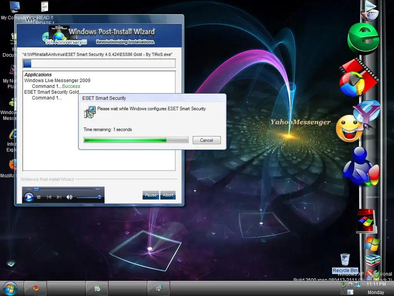The height and width of the screenshot is (296, 394).
Task: Select the 'ESET Smart Security Gold' log line
Action: tap(52, 92)
